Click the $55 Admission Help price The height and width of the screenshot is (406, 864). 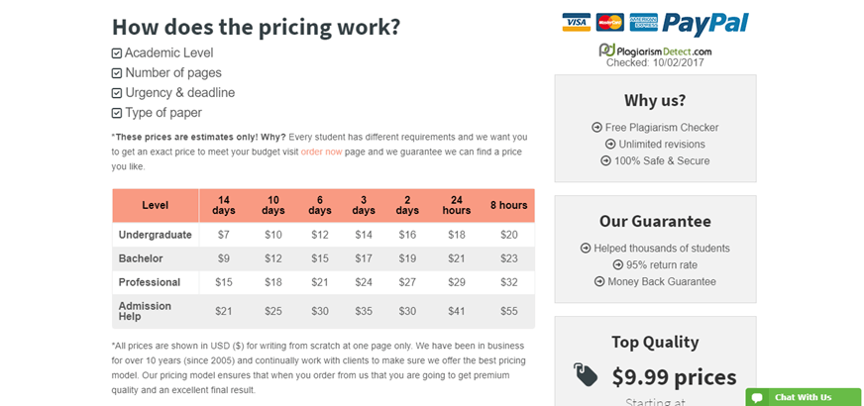coord(509,311)
